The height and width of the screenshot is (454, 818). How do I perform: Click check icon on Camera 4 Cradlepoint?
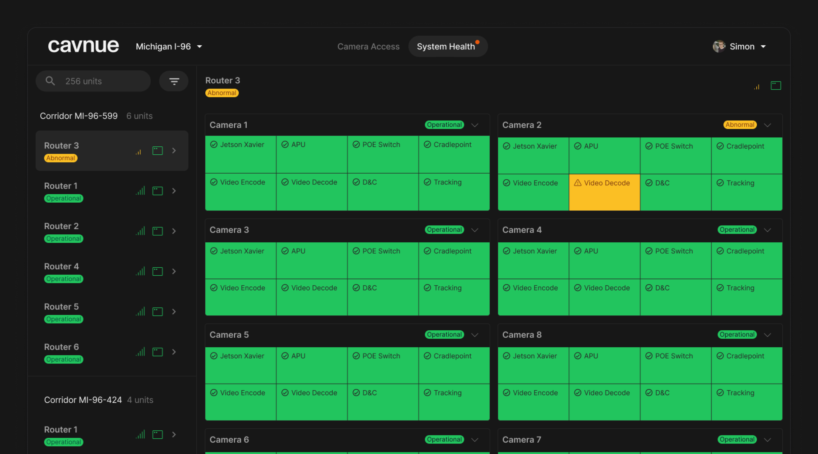point(720,251)
